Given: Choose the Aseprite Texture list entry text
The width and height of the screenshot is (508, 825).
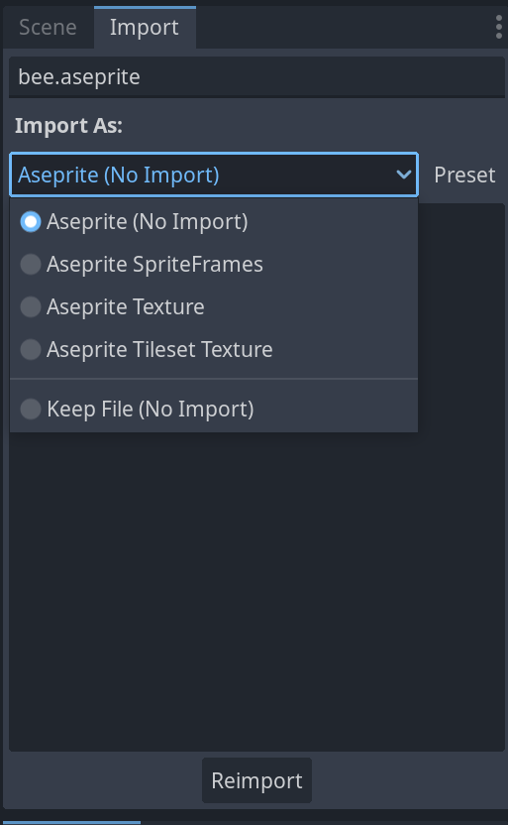Looking at the screenshot, I should click(x=126, y=306).
